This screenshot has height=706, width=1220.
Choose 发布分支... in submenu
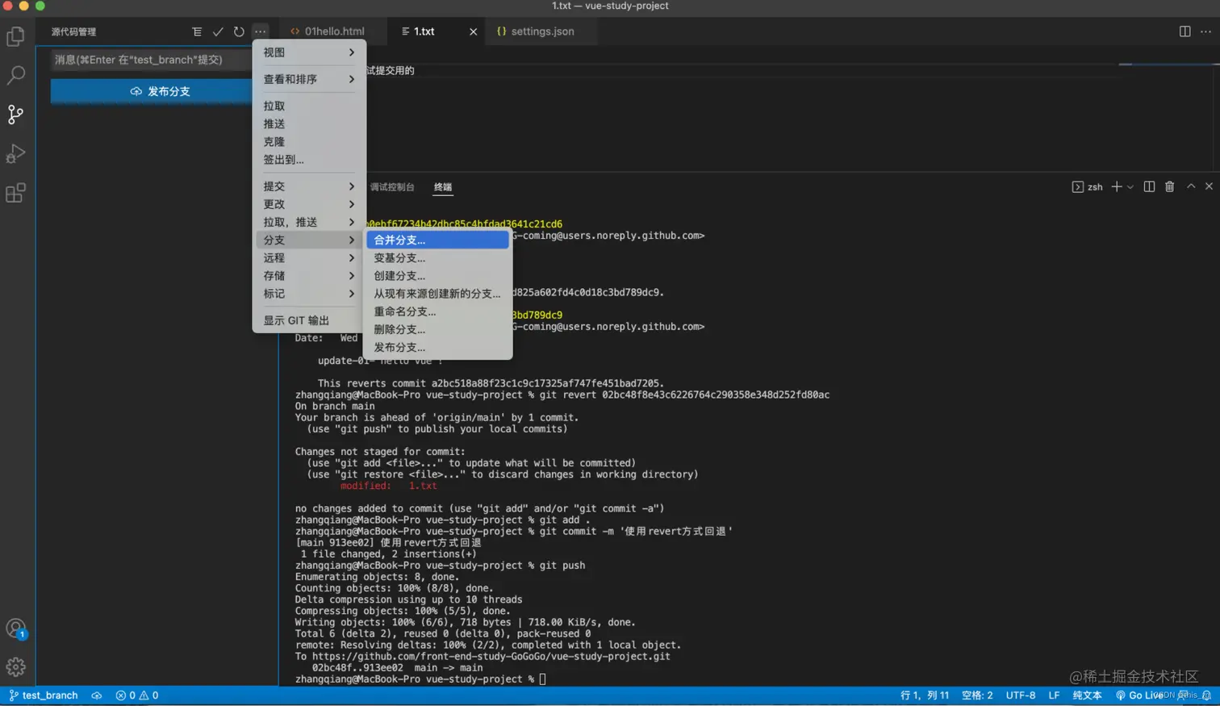pyautogui.click(x=437, y=347)
